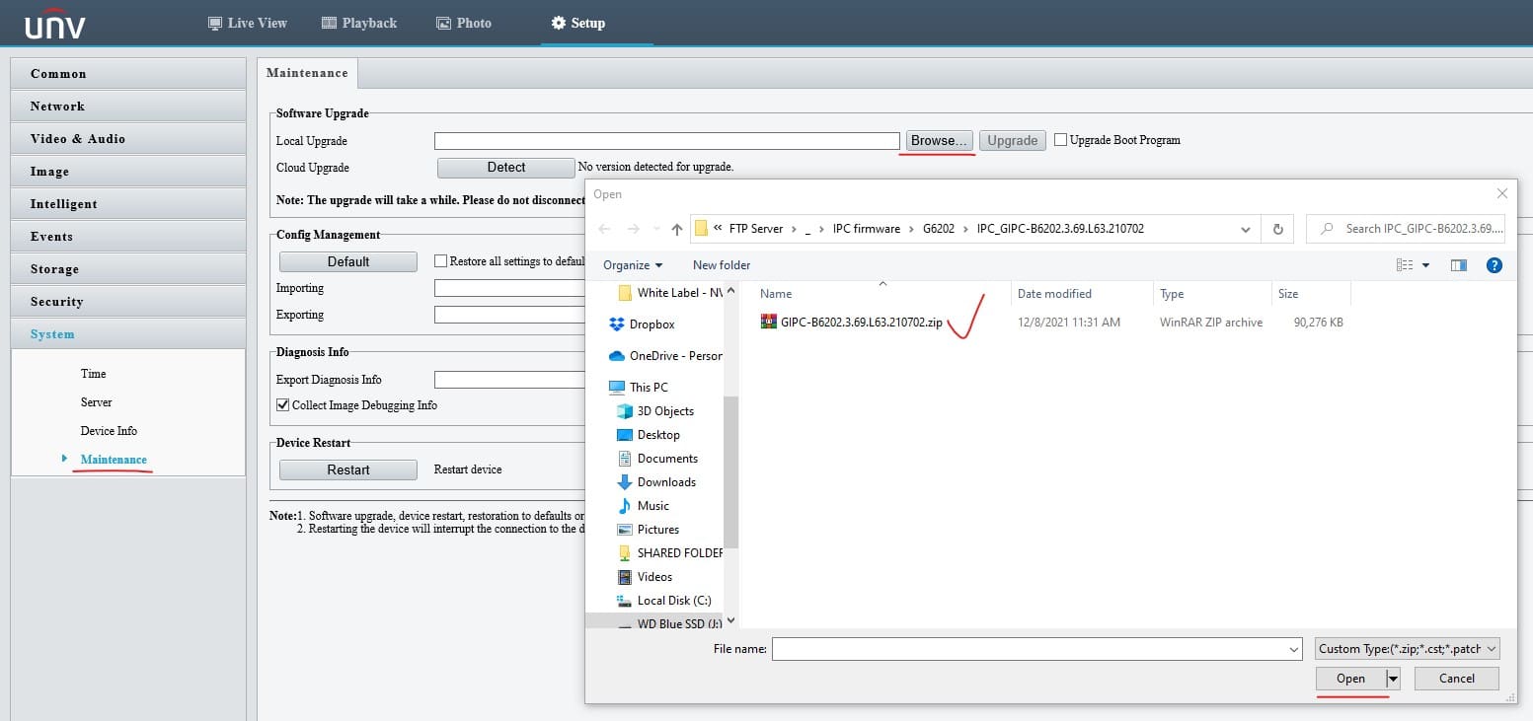The width and height of the screenshot is (1533, 721).
Task: Close the Open file dialog
Action: pos(1502,194)
